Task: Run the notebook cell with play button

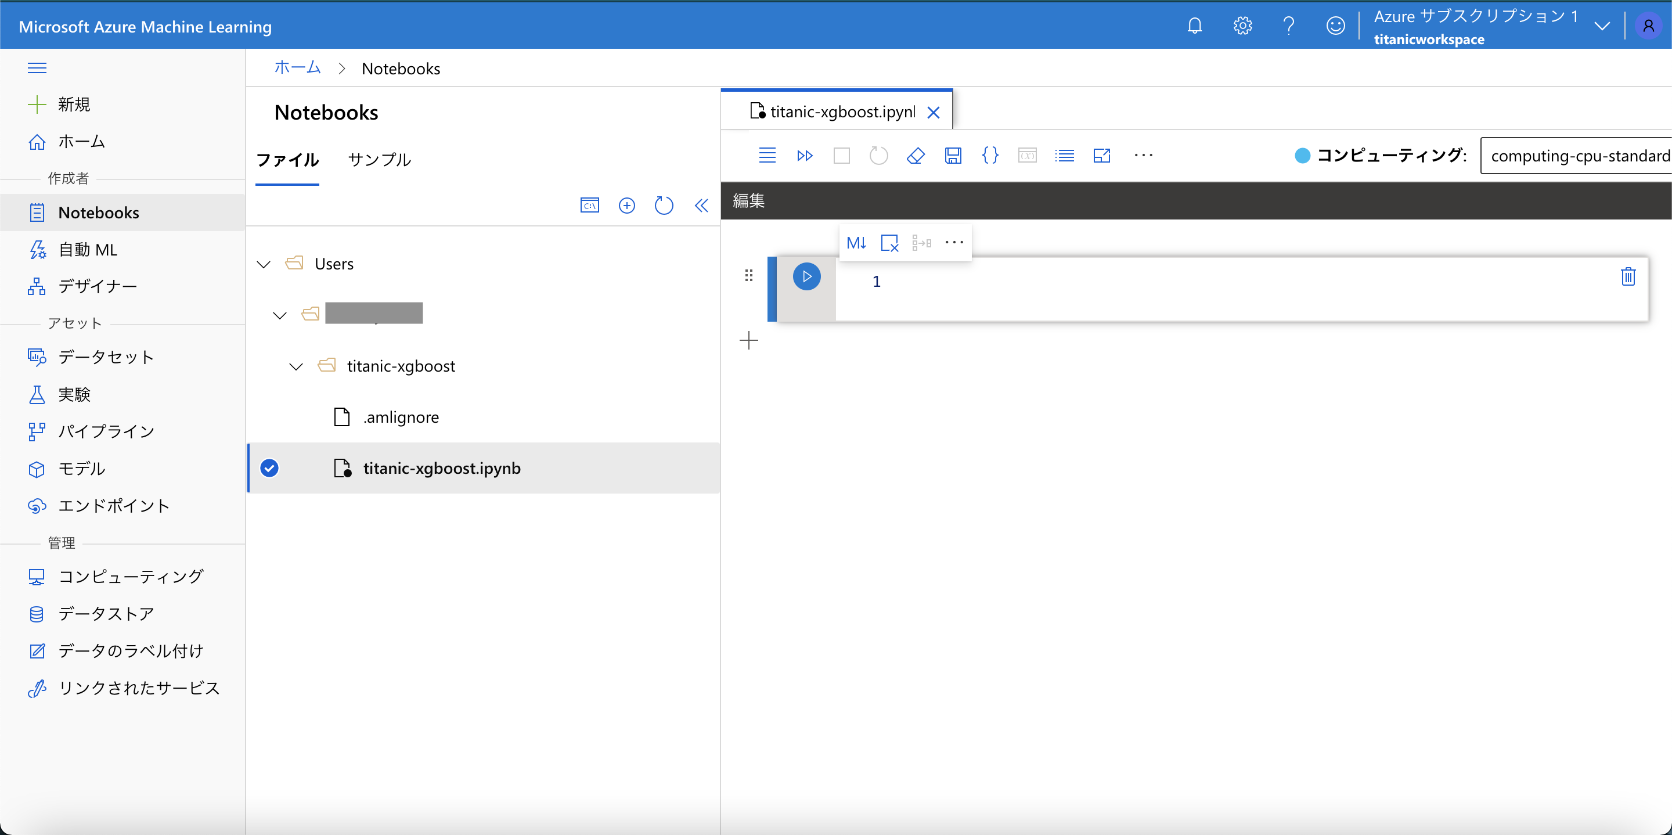Action: [x=806, y=276]
